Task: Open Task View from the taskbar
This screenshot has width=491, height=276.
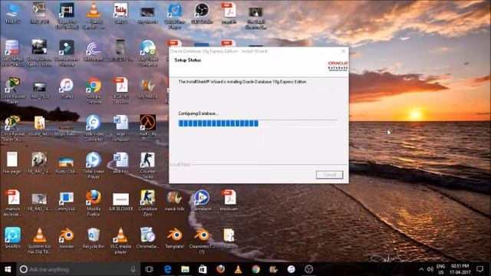Action: click(149, 269)
